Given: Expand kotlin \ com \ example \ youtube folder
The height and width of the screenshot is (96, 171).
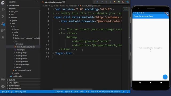Looking at the screenshot, I should [x=23, y=38].
